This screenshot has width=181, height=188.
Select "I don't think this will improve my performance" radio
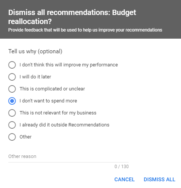[x=12, y=65]
